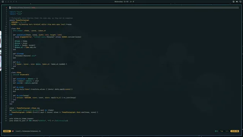Screen dimensions: 243x137
Task: Click the Ruby file icon in statusline
Action: pos(13,131)
